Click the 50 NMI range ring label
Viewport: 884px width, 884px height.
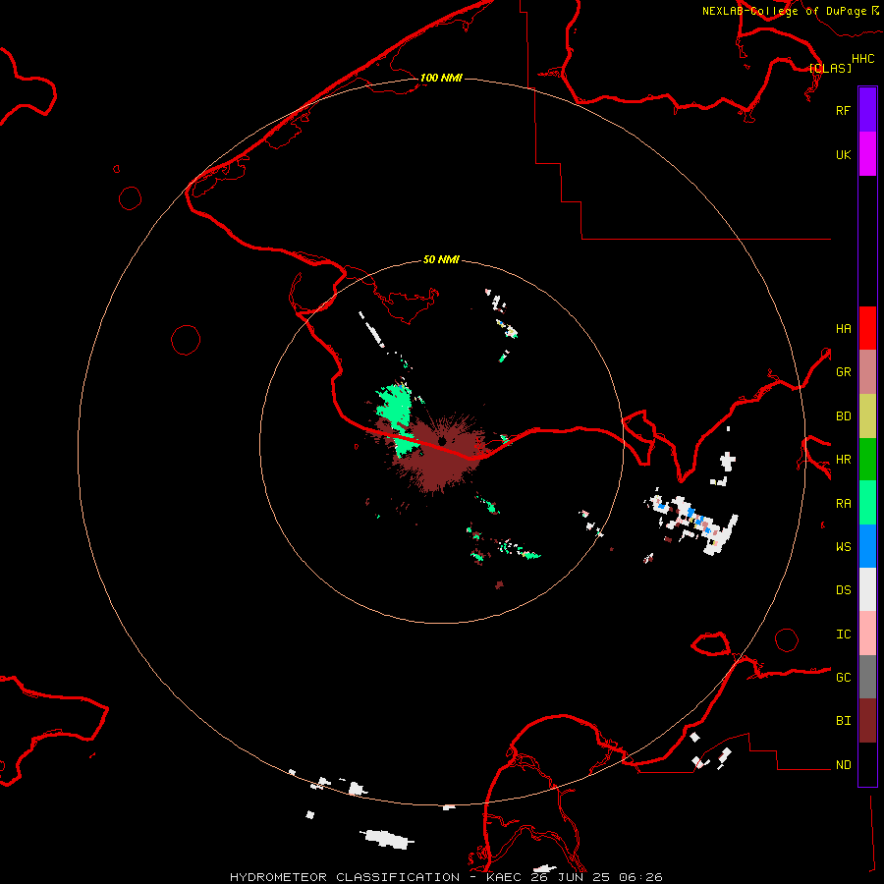(441, 259)
